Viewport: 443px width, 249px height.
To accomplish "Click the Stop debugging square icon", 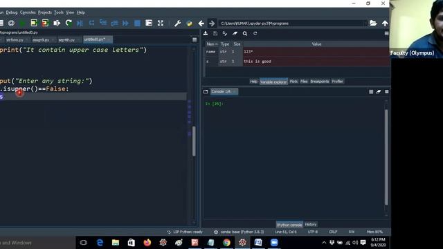I will point(137,23).
